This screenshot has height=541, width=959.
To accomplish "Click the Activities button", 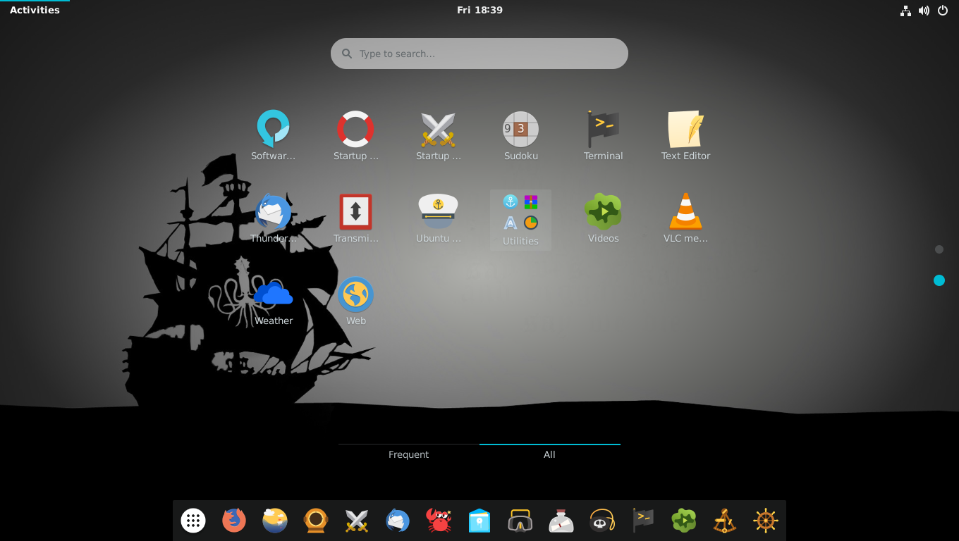I will click(x=35, y=10).
